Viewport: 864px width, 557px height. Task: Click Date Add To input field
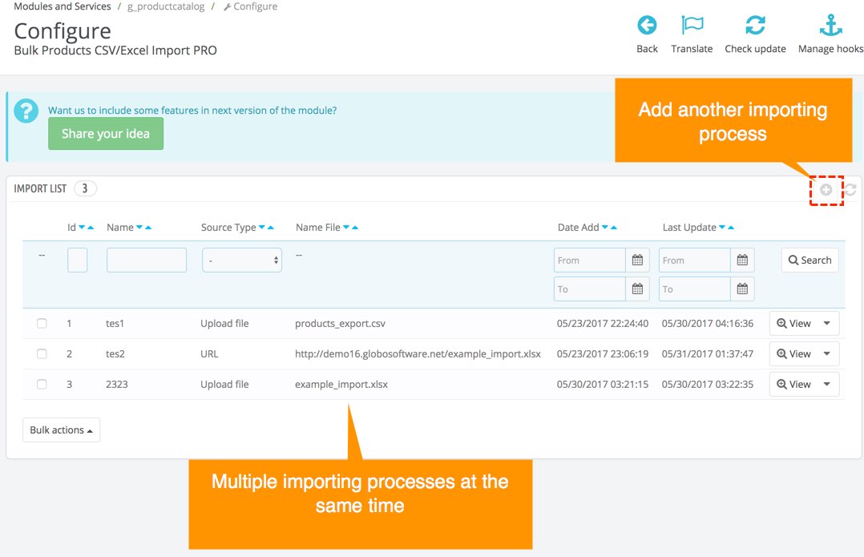click(x=590, y=289)
